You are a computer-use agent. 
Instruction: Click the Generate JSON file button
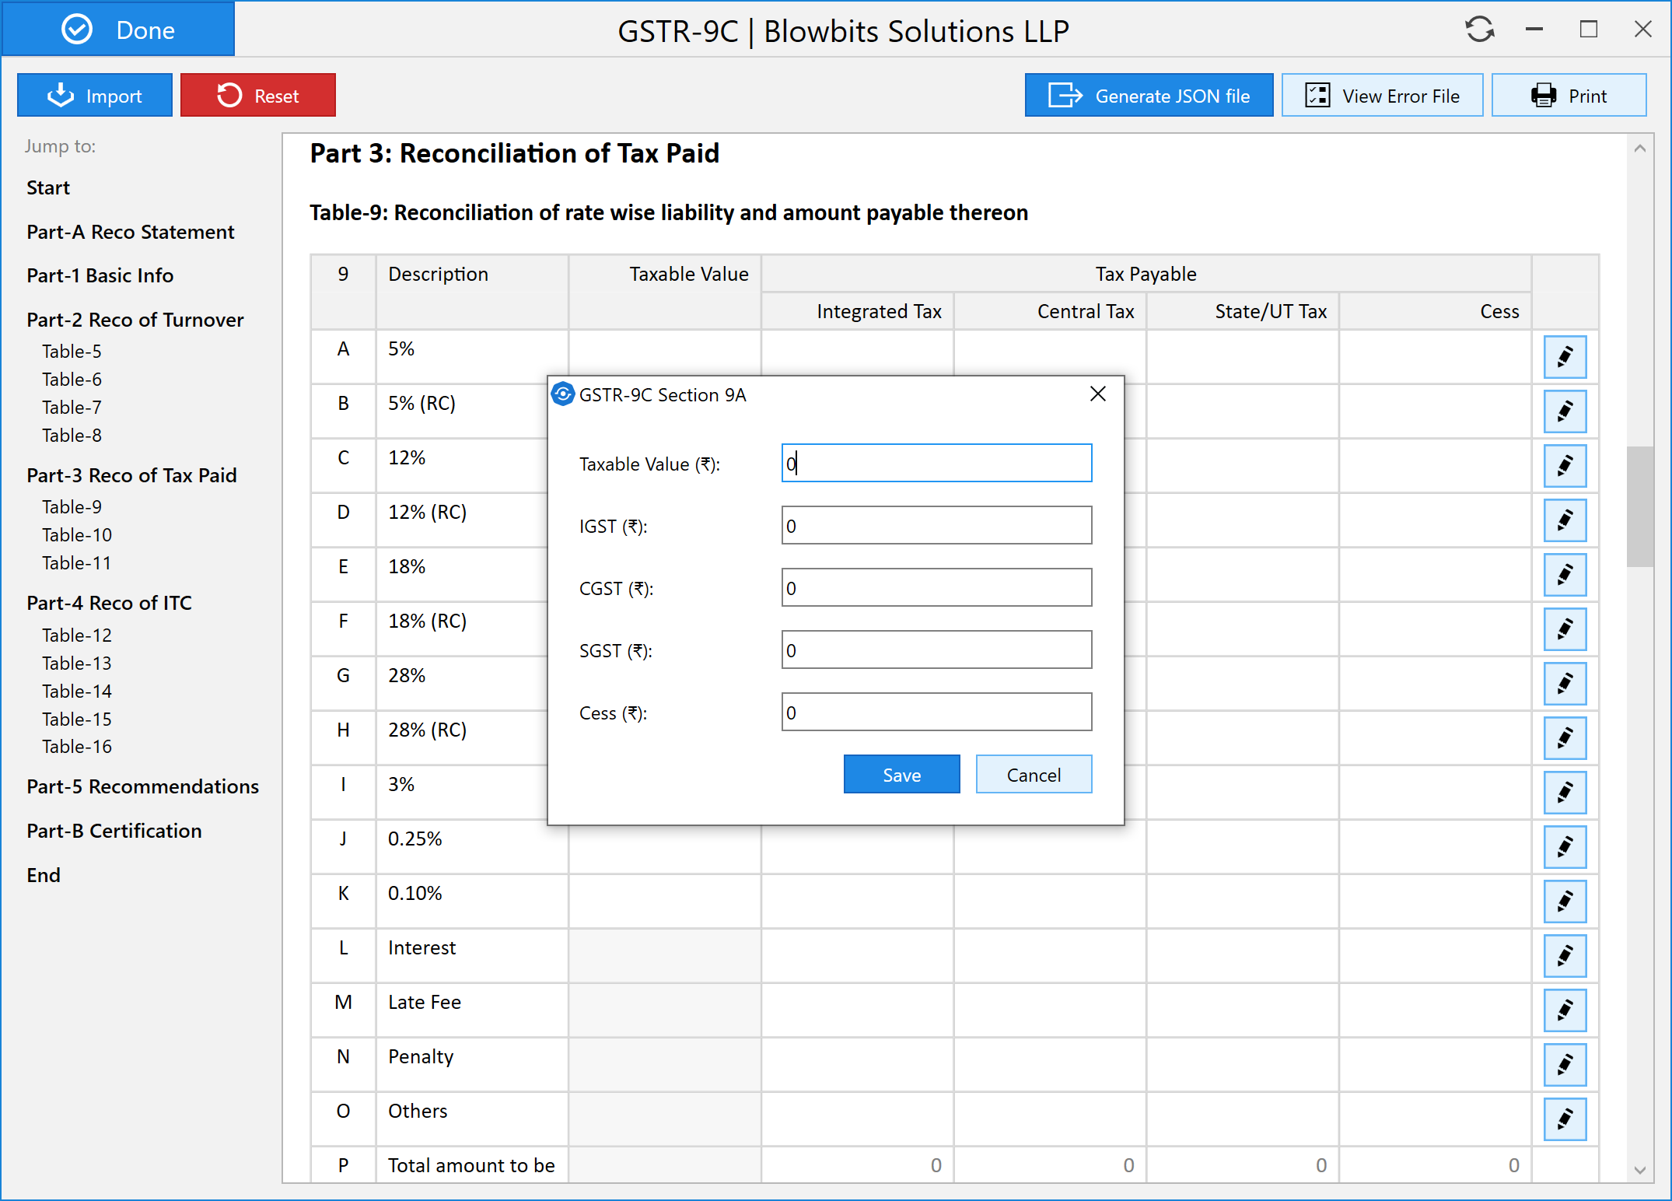pyautogui.click(x=1148, y=96)
